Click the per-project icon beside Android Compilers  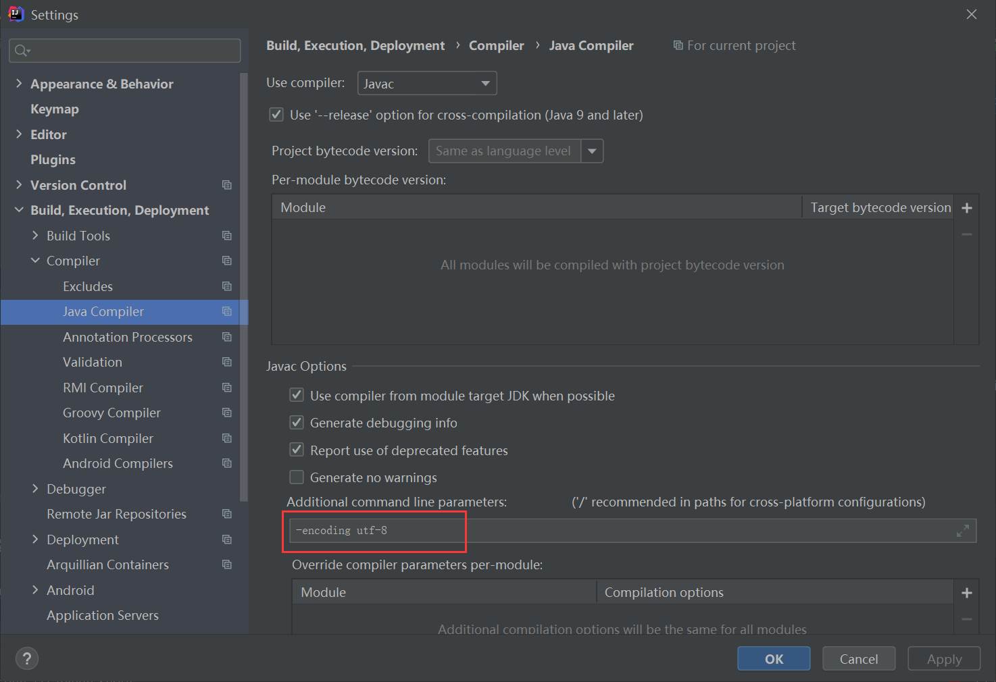point(227,463)
